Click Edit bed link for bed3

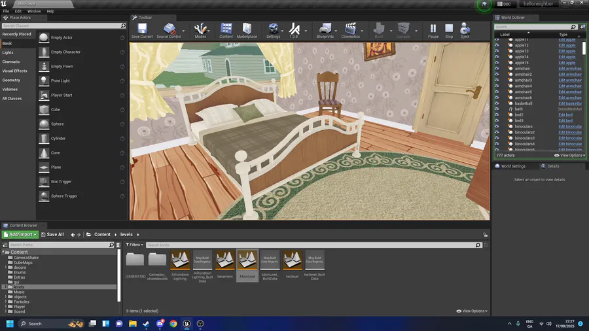pyautogui.click(x=565, y=120)
